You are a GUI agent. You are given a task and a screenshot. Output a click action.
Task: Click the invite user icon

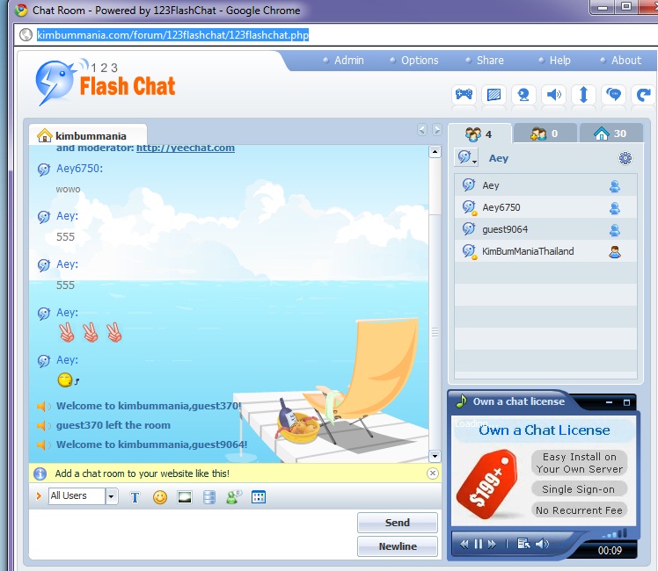coord(234,497)
